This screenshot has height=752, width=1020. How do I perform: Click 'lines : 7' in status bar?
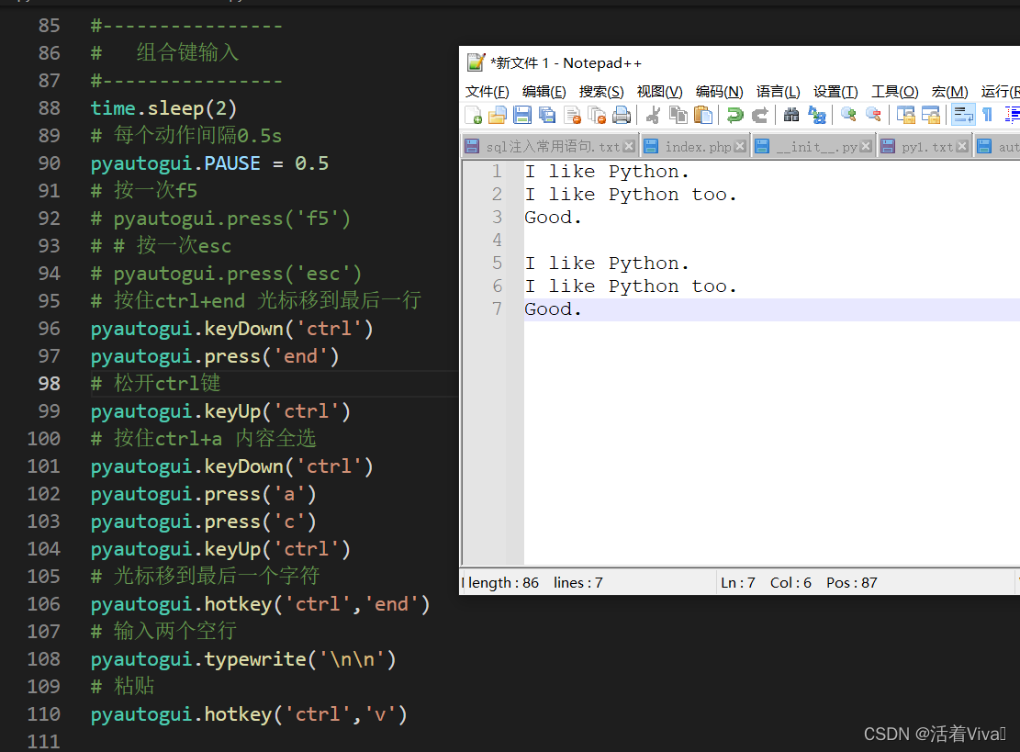click(578, 583)
